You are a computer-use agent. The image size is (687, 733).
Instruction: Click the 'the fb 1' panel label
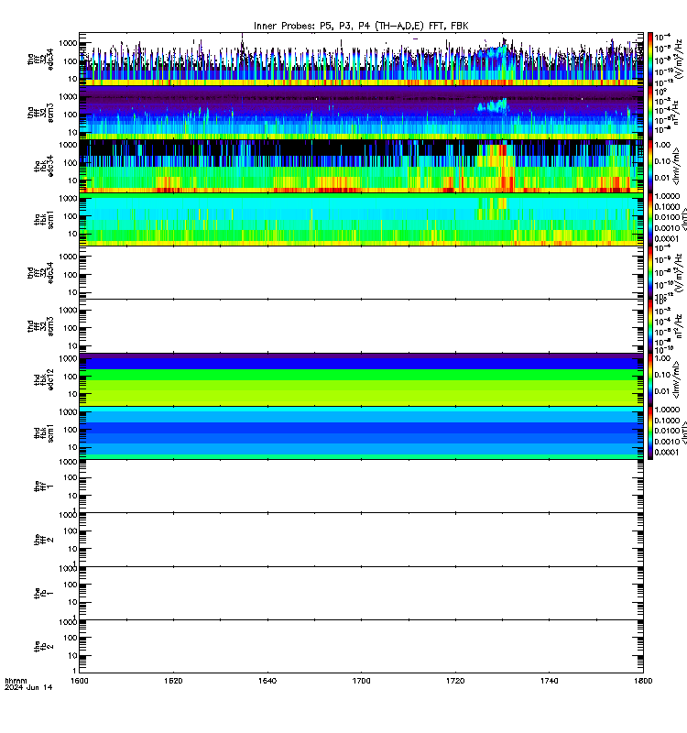[x=44, y=593]
